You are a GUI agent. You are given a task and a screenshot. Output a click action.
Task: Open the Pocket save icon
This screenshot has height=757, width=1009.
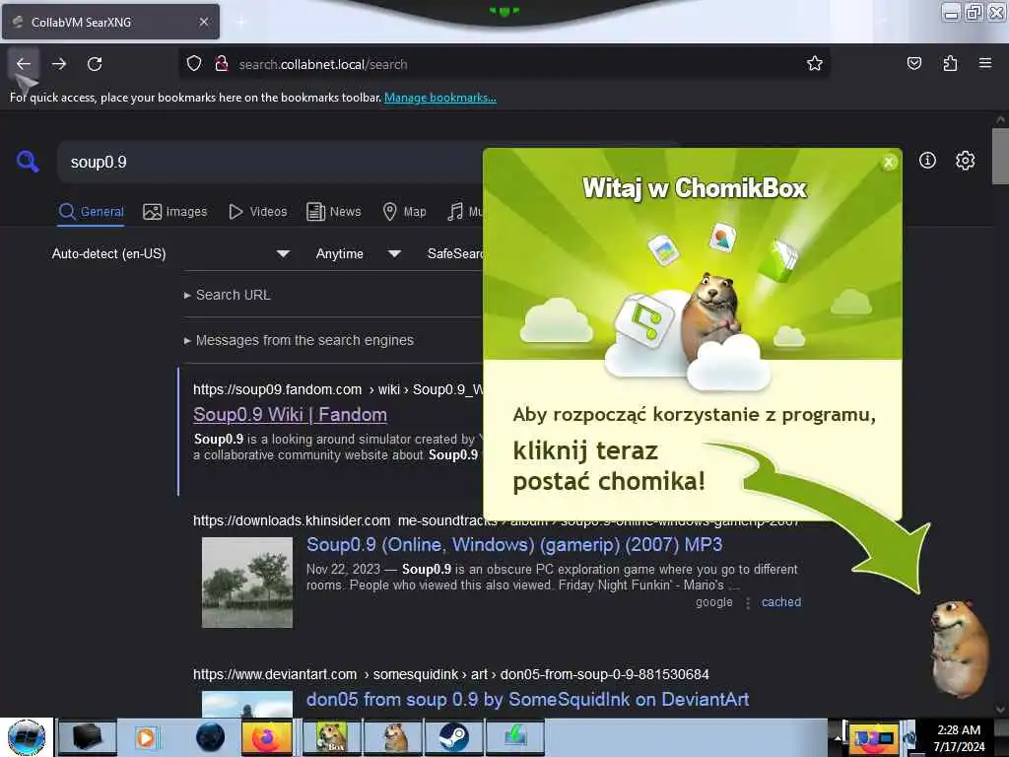click(913, 63)
